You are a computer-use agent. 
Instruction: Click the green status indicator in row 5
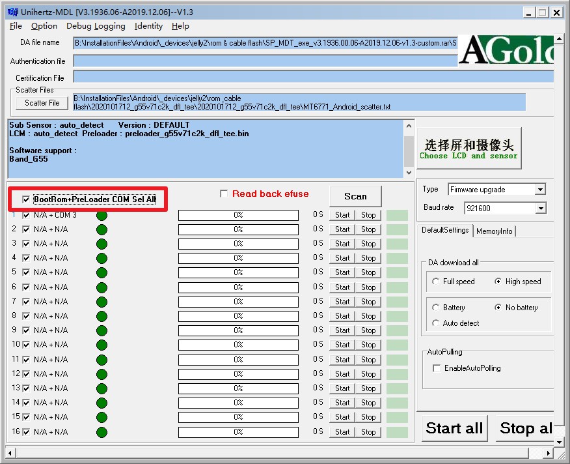(x=102, y=272)
